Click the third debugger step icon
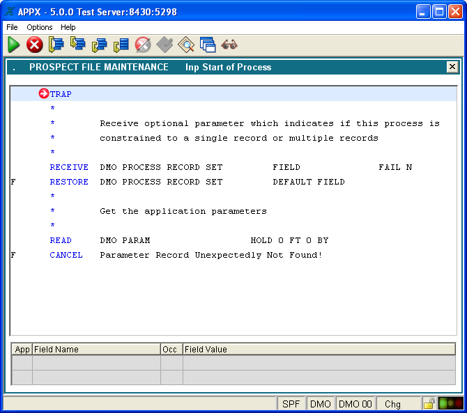The width and height of the screenshot is (467, 413). pos(100,45)
